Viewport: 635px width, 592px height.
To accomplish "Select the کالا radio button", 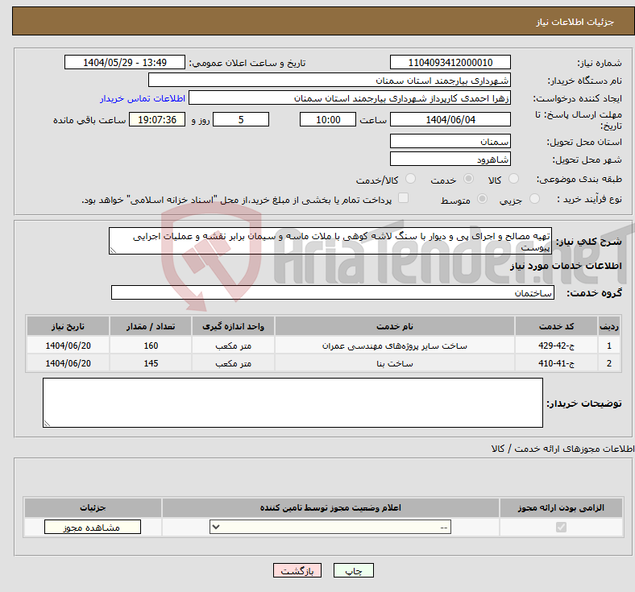I will 513,179.
